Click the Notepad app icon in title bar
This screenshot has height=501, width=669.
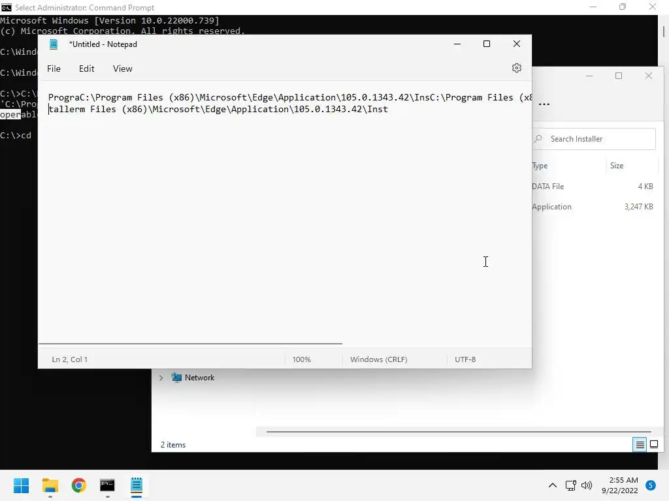pyautogui.click(x=54, y=44)
